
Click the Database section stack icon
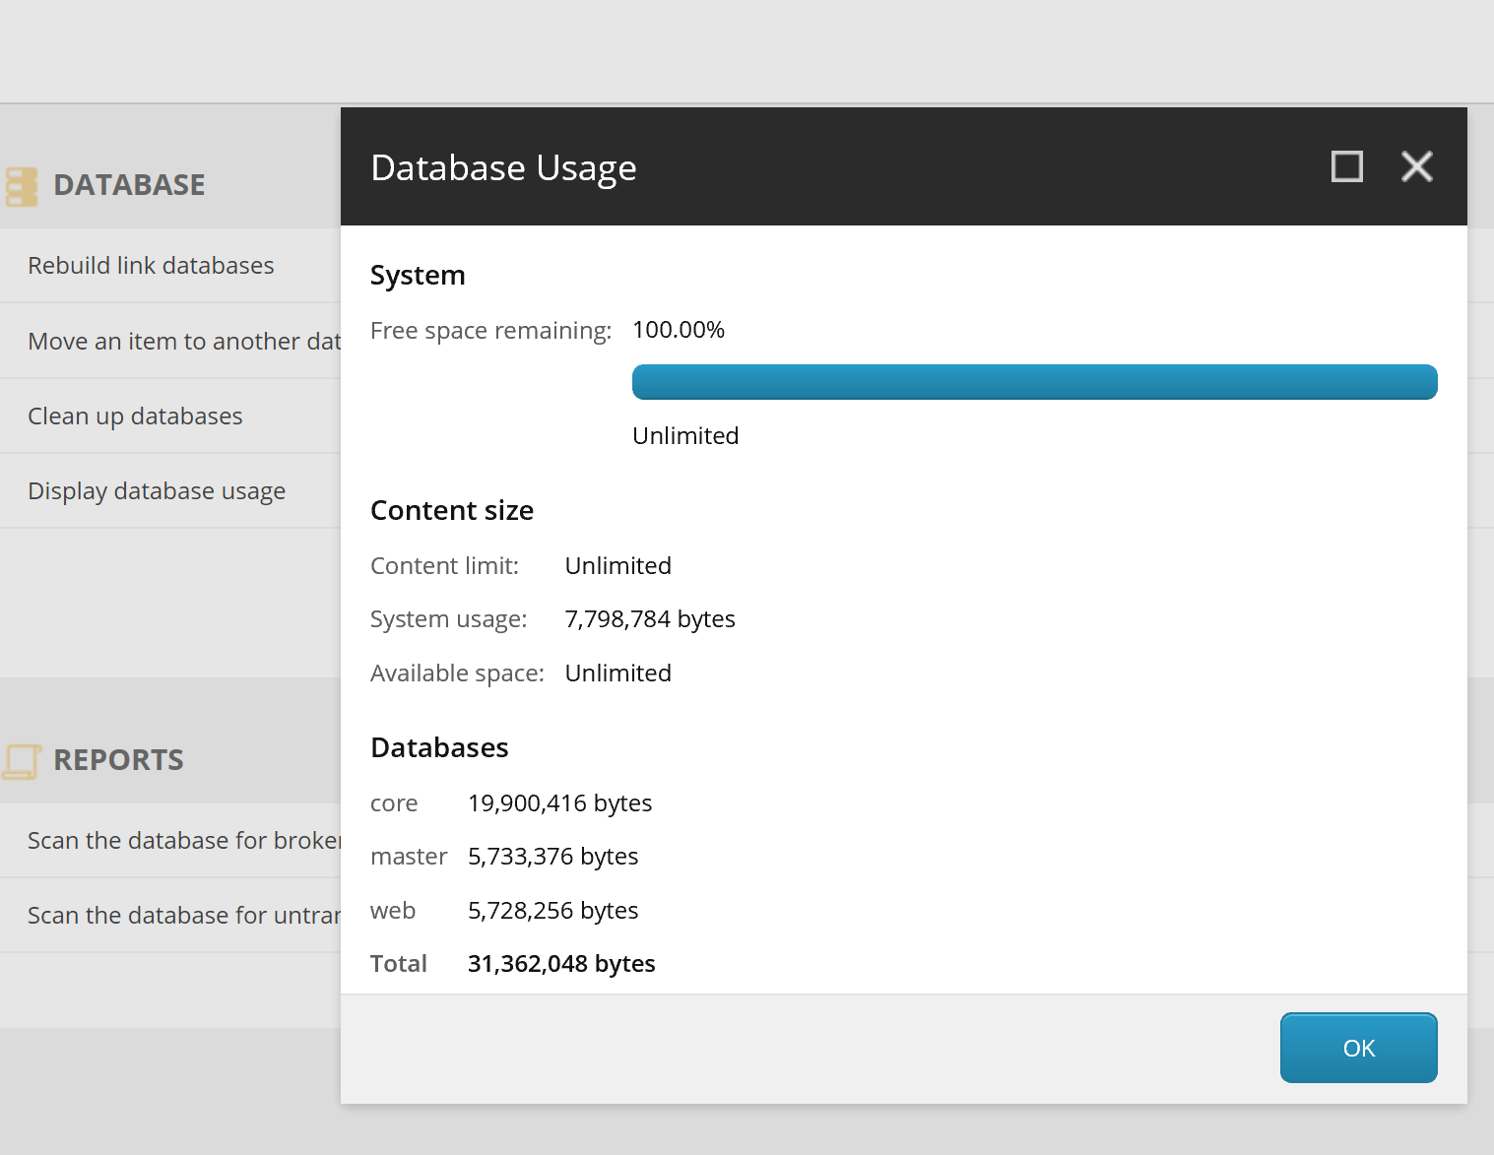pyautogui.click(x=21, y=186)
